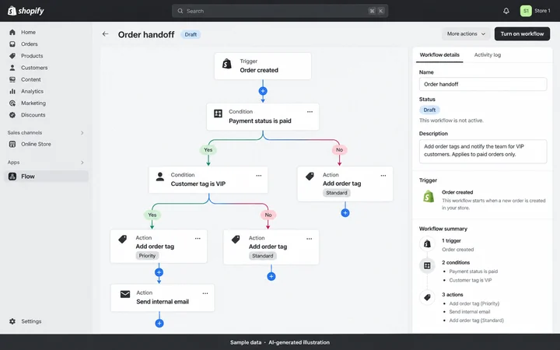Click the Discounts badge icon
The width and height of the screenshot is (560, 350).
point(12,114)
